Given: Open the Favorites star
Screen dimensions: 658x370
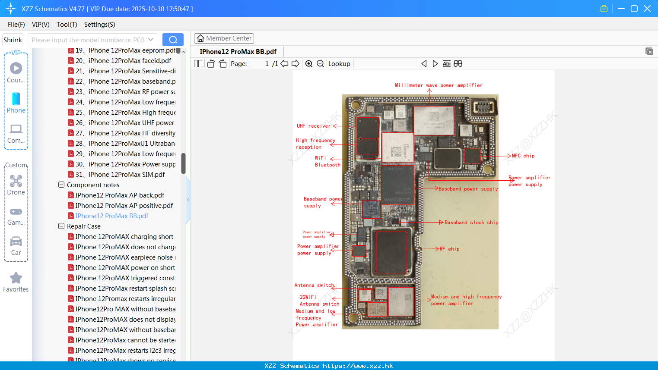Looking at the screenshot, I should (x=16, y=282).
